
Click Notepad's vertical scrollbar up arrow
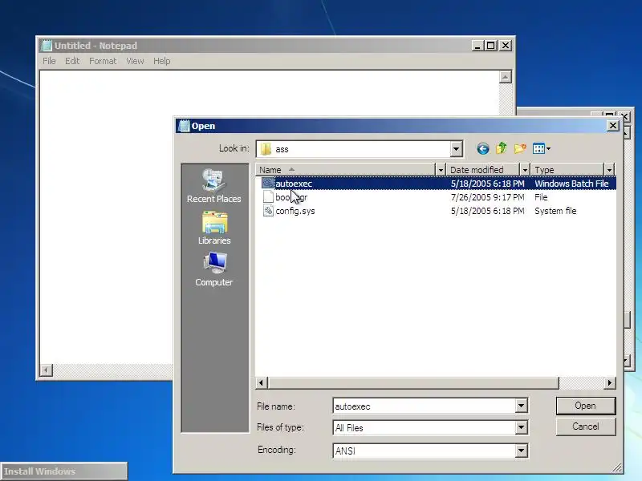pyautogui.click(x=506, y=77)
